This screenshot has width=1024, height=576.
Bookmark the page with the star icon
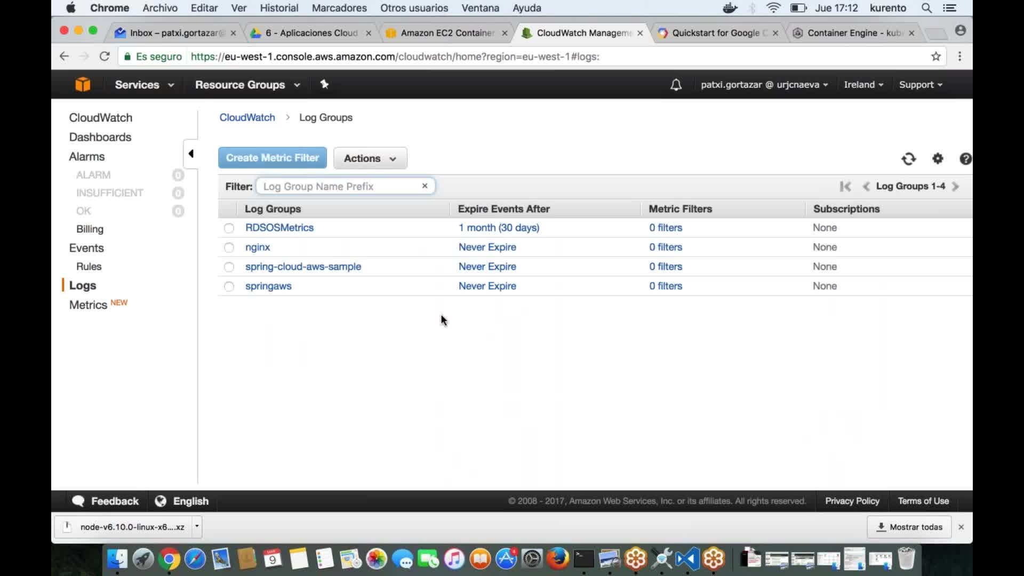click(936, 57)
